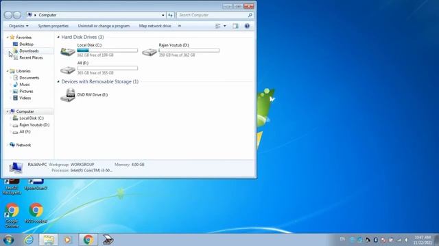Collapse the Hard Disk Drives group
This screenshot has width=439, height=246.
pyautogui.click(x=58, y=37)
